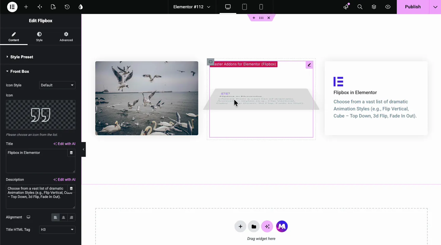441x245 pixels.
Task: Open the Master Addons templates button
Action: (x=282, y=227)
